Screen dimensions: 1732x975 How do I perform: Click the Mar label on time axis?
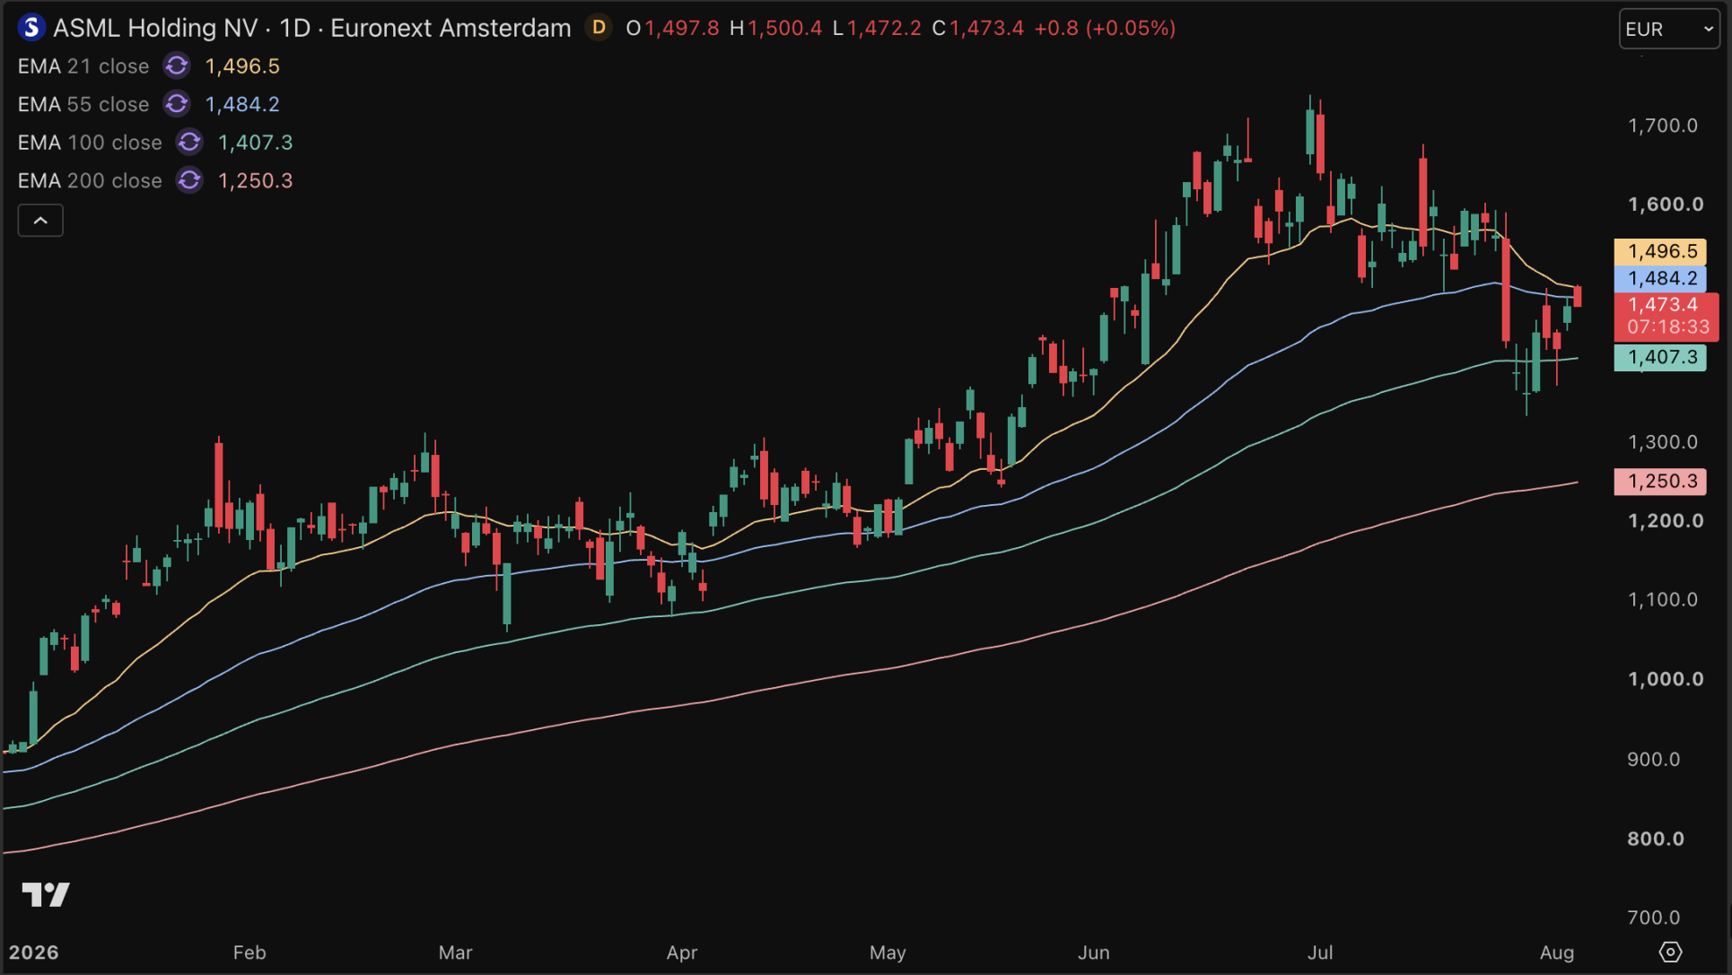[455, 953]
